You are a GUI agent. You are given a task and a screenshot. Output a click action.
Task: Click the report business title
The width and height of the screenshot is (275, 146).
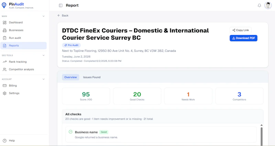click(135, 34)
